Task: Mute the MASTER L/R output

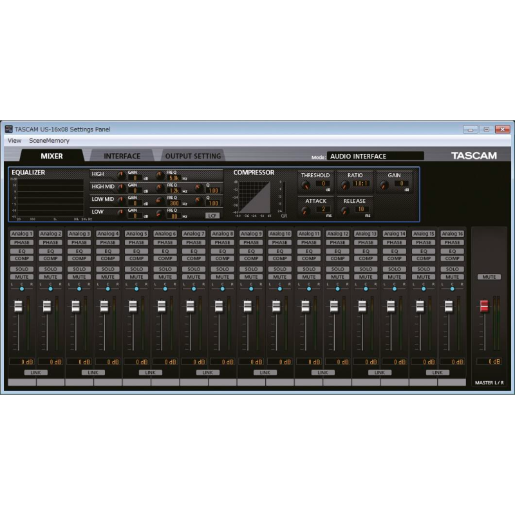Action: coord(489,277)
